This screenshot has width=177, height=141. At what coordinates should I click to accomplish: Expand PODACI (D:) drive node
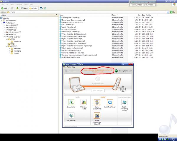(4, 28)
